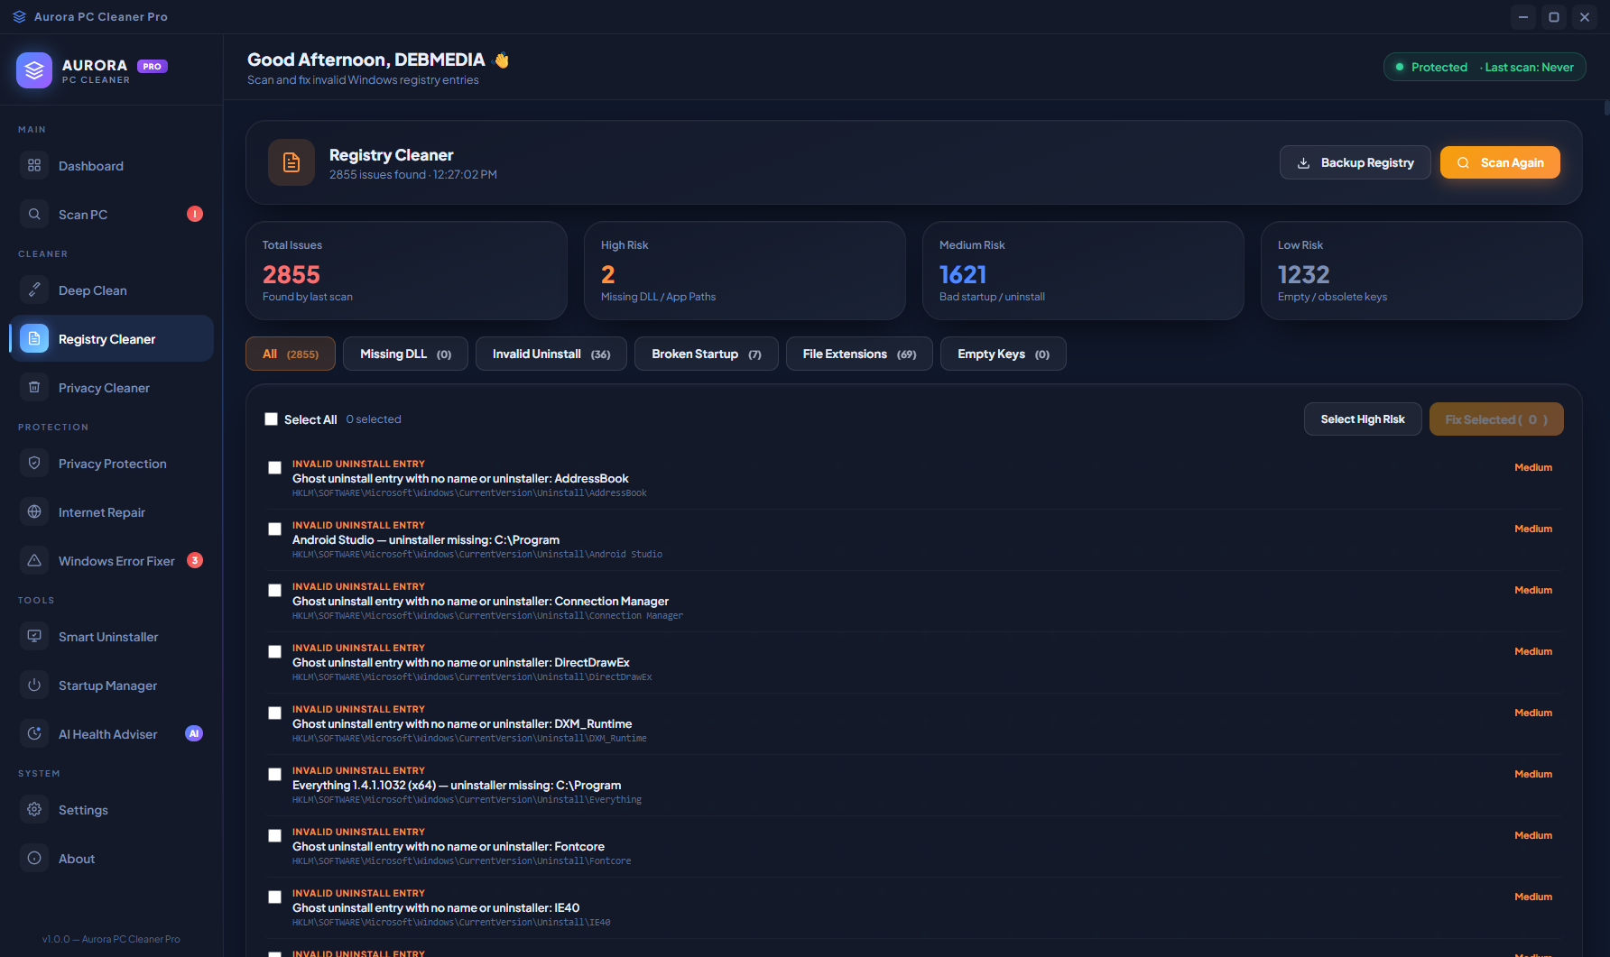Screen dimensions: 1610x957
Task: Click the Settings gear icon
Action: coord(34,810)
